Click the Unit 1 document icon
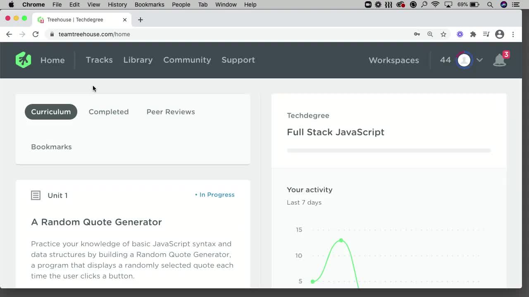 tap(36, 195)
